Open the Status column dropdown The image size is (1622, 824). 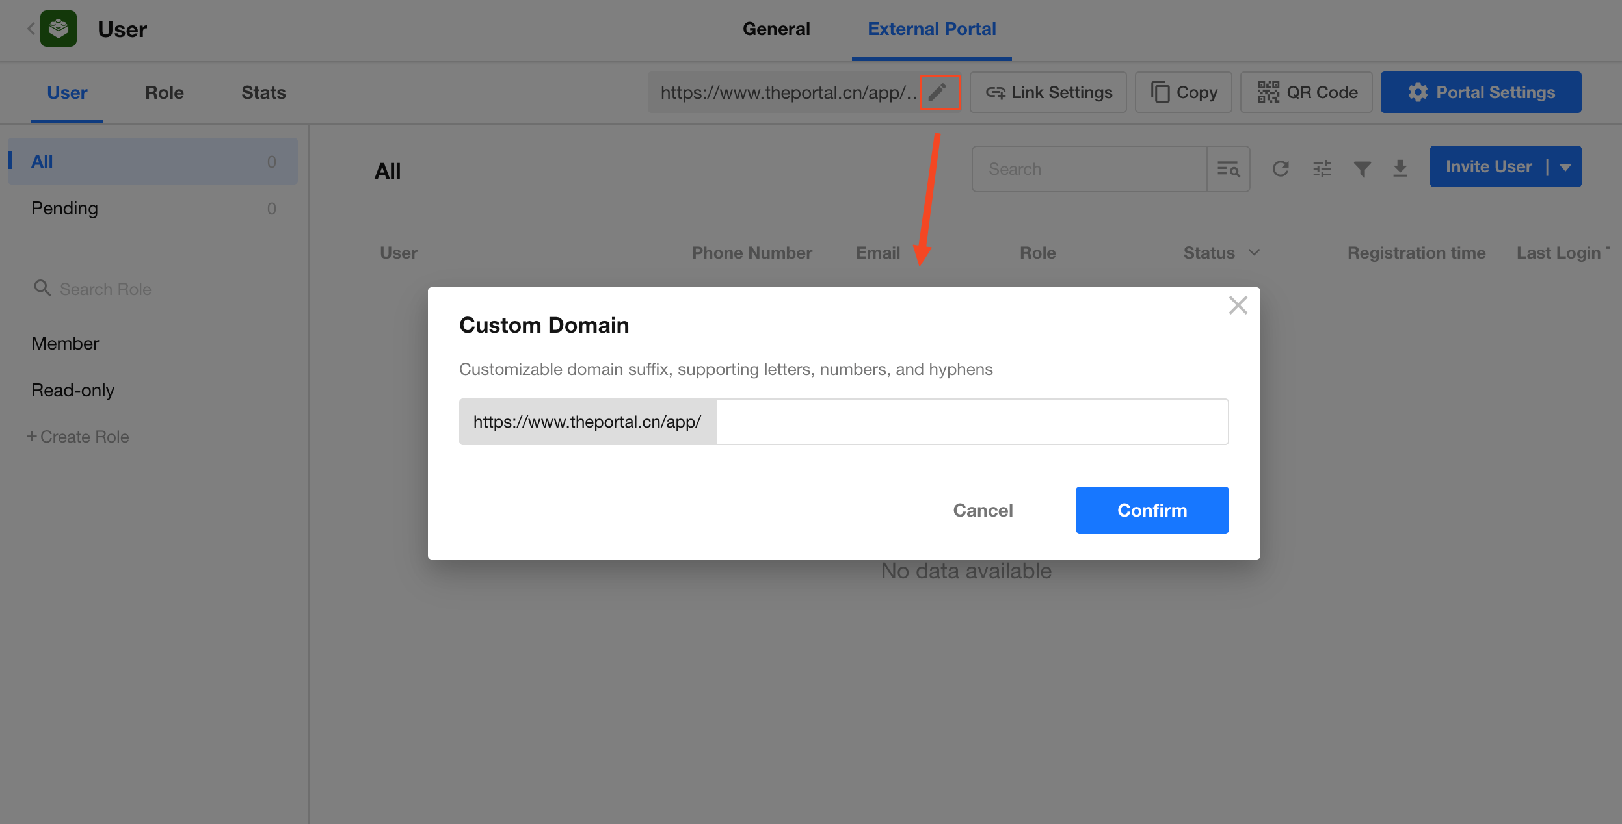click(x=1255, y=252)
